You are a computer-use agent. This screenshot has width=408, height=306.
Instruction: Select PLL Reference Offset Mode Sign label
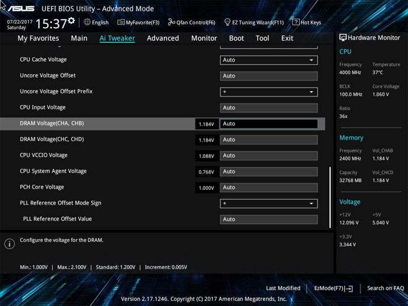click(x=61, y=203)
